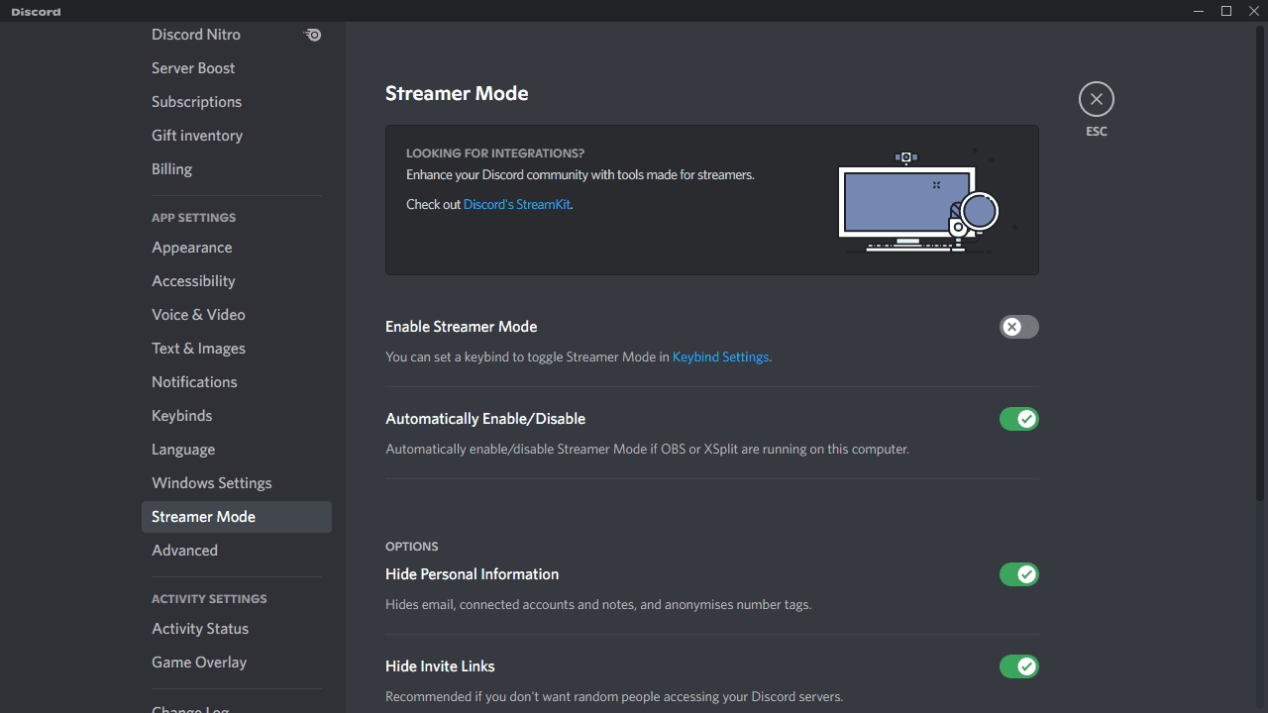The width and height of the screenshot is (1268, 713).
Task: Go to Keybinds in the sidebar
Action: click(236, 416)
